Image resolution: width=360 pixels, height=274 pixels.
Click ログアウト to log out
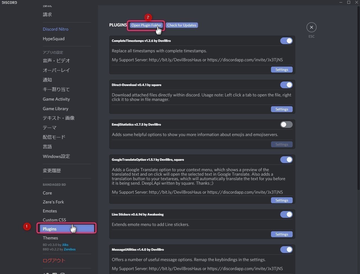point(54,261)
